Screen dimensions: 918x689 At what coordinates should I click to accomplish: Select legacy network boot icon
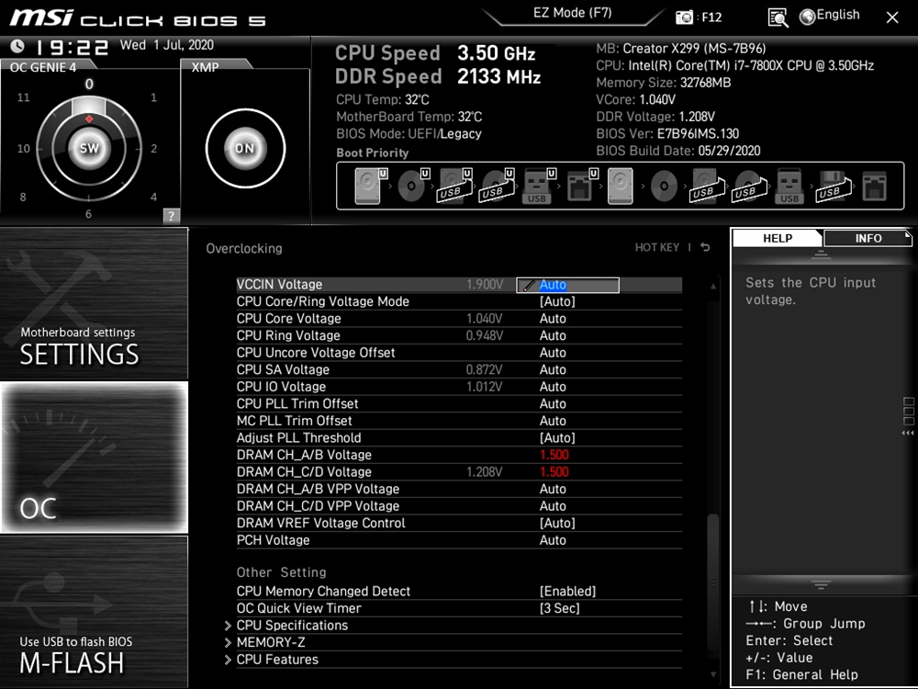[x=875, y=186]
